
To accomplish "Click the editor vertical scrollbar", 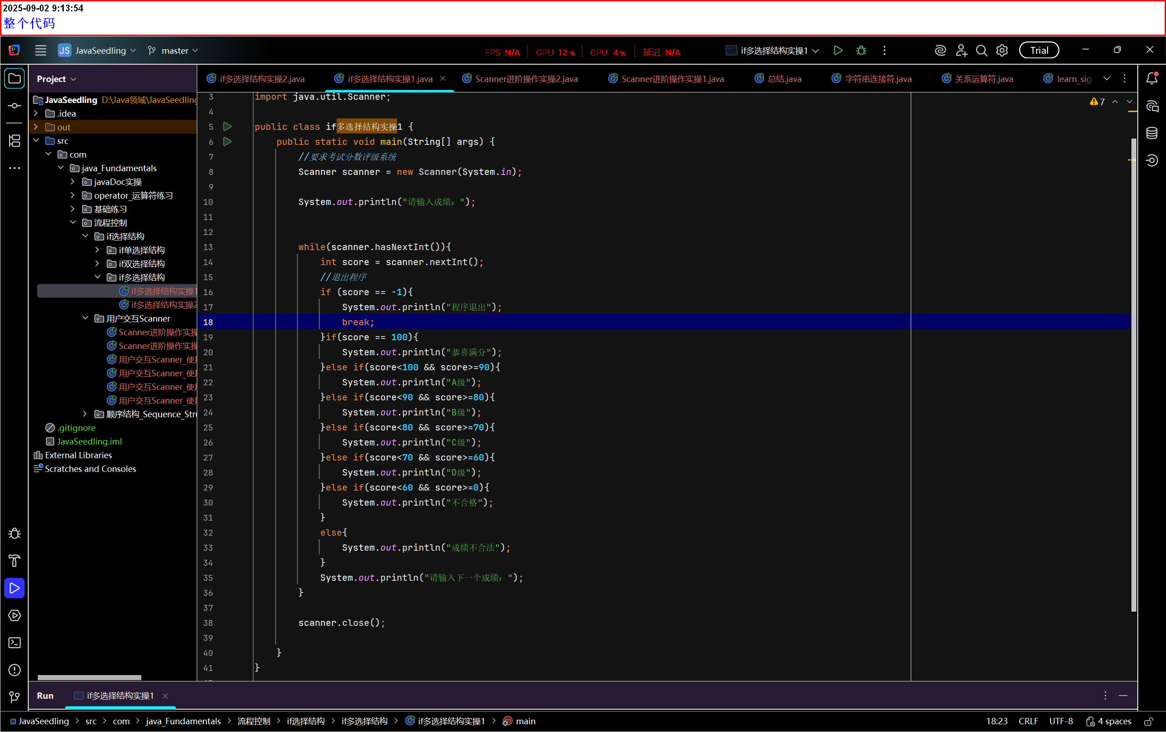I will tap(1134, 375).
